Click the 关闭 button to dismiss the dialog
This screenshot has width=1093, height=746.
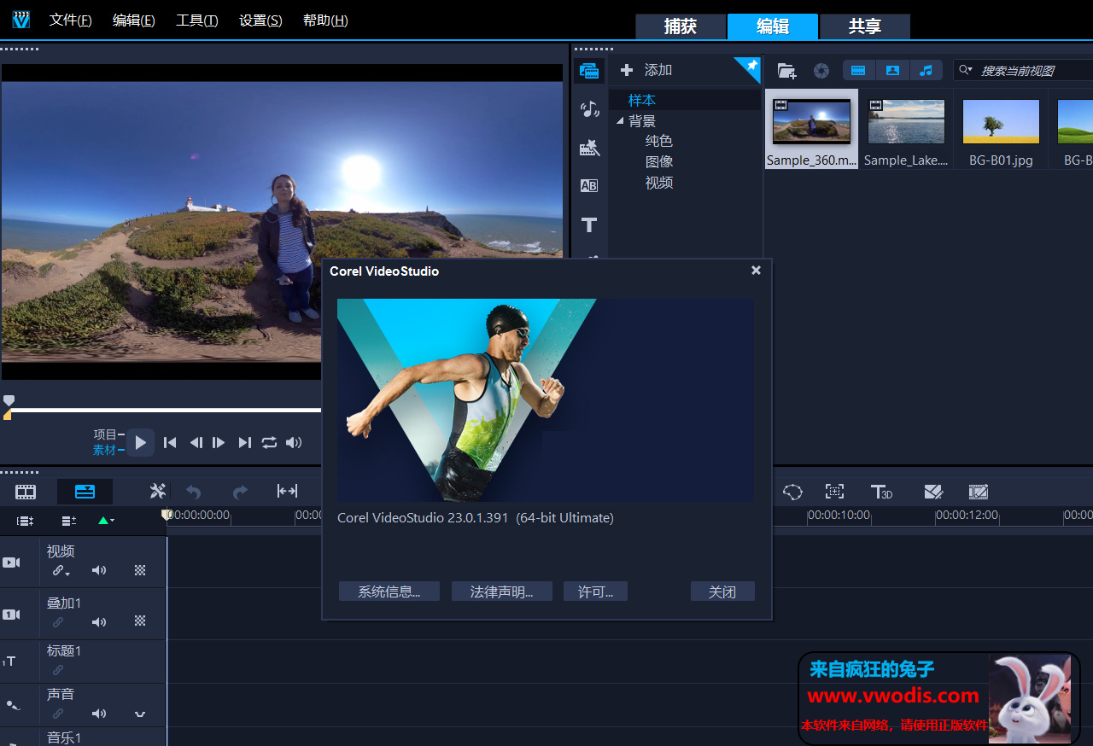pos(722,591)
